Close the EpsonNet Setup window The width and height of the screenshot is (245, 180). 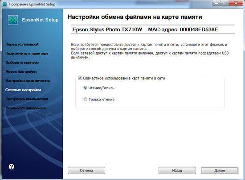pos(236,3)
